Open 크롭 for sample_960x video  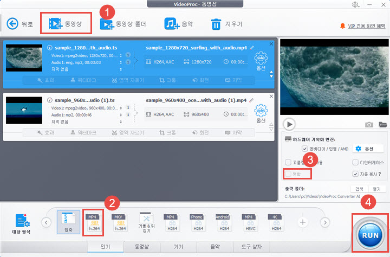pos(167,133)
